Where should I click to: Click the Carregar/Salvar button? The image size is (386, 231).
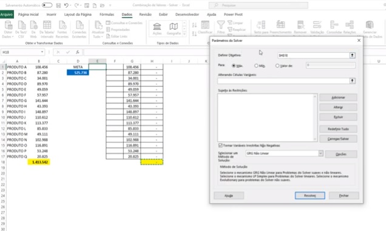(338, 139)
